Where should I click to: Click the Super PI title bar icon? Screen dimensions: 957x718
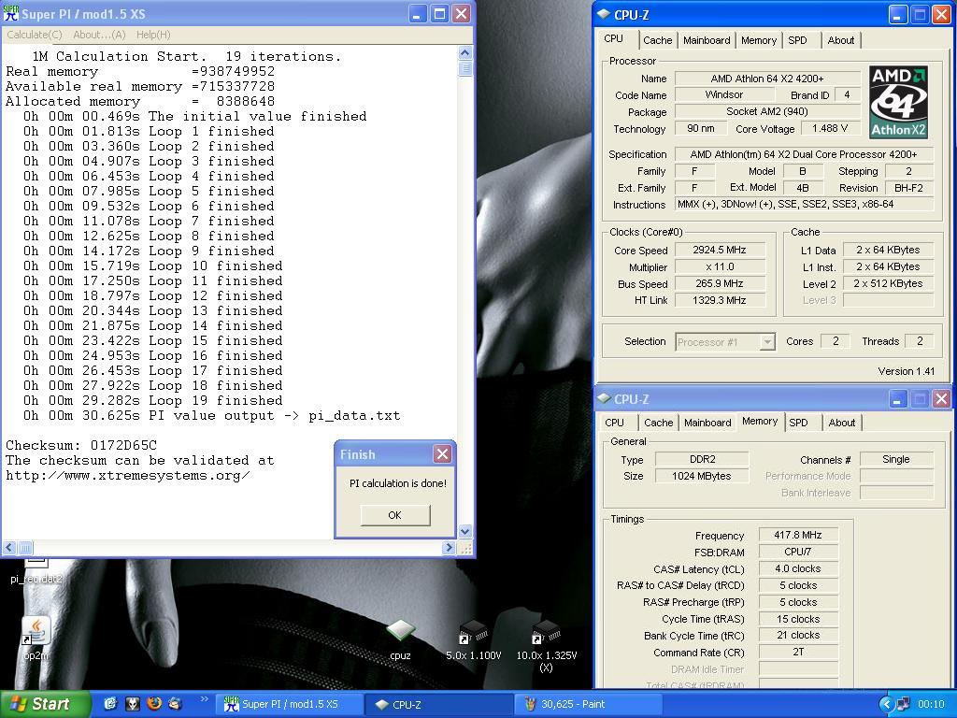pyautogui.click(x=11, y=13)
